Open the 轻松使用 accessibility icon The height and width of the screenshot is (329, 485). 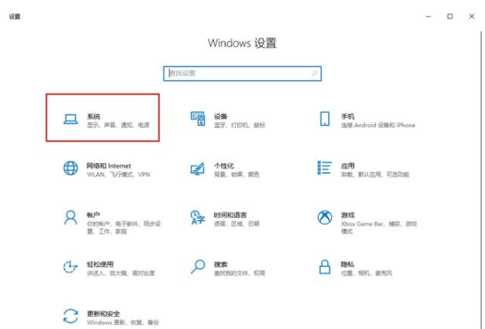(71, 267)
